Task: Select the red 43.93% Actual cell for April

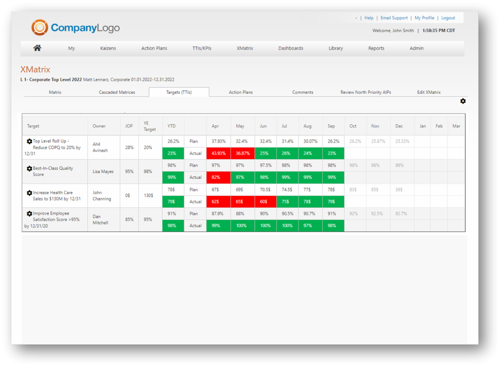Action: pyautogui.click(x=218, y=153)
